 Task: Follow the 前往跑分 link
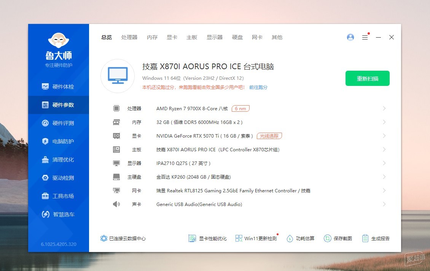258,87
